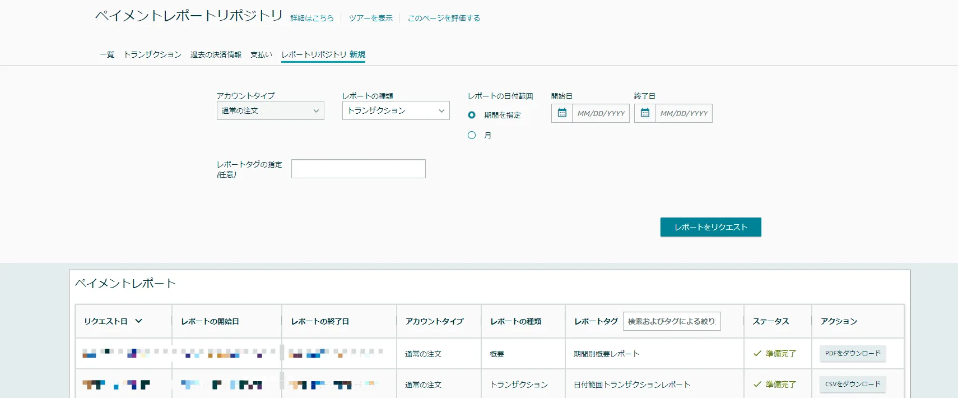Viewport: 958px width, 398px height.
Task: Focus the 終了日 MM/DD/YYYY date field
Action: 683,113
